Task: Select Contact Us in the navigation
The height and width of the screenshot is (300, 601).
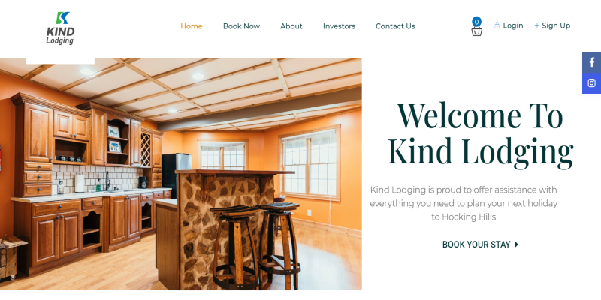Action: point(395,26)
